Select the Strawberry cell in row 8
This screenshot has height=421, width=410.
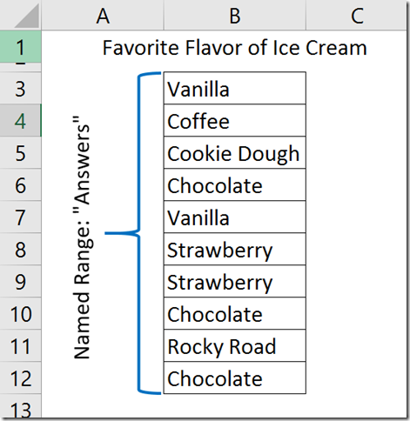[235, 249]
